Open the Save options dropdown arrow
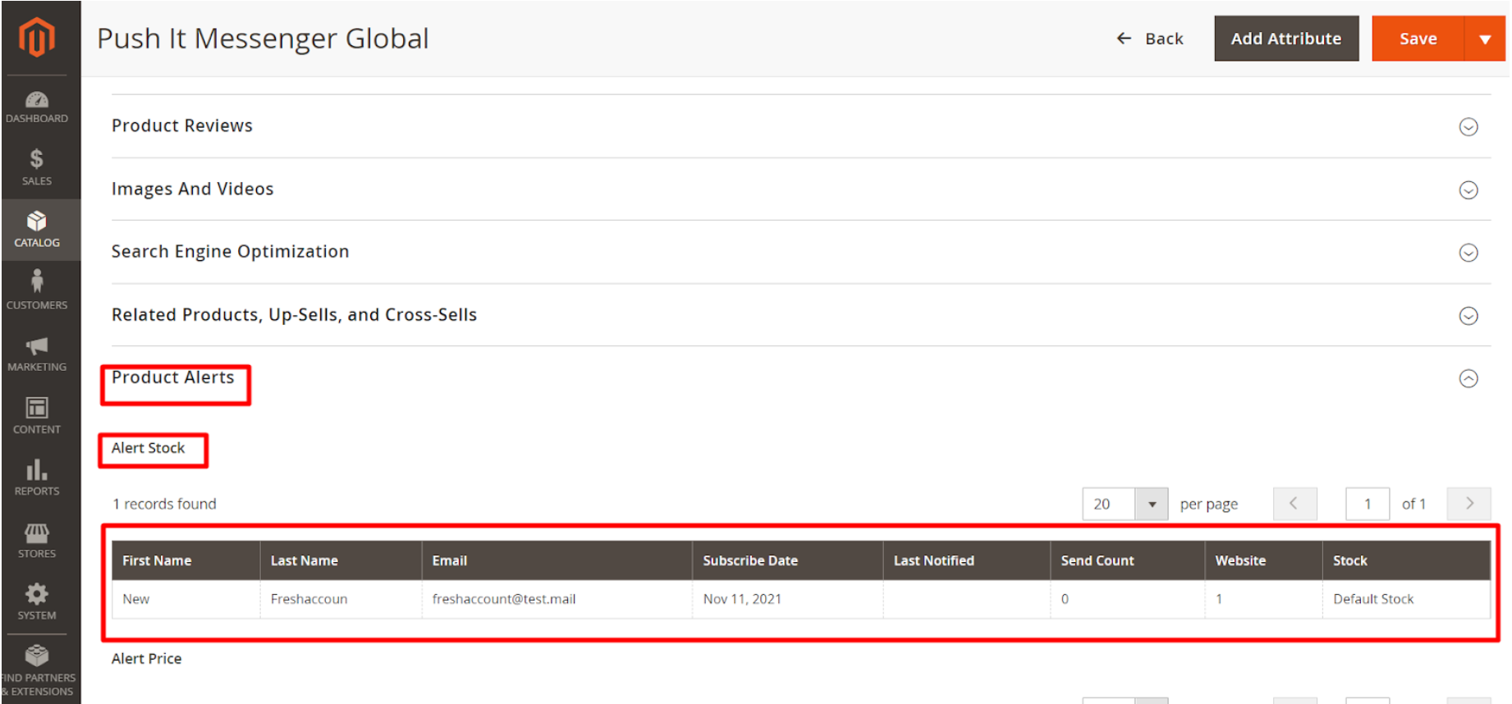Screen dimensions: 1512x704 coord(1485,39)
